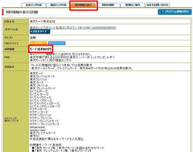Image resolution: width=193 pixels, height=152 pixels.
Task: Click the category value 金融
Action: pyautogui.click(x=33, y=38)
